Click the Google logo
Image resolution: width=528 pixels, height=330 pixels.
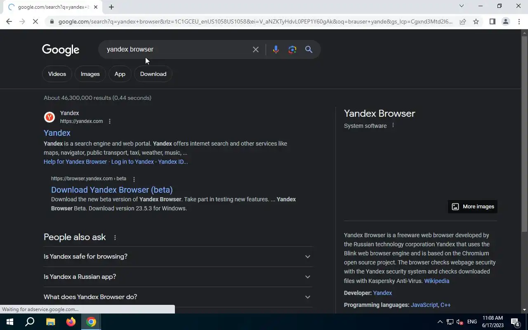pos(61,50)
